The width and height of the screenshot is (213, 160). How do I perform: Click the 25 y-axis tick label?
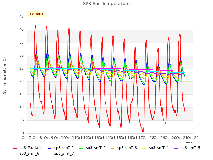click(21, 68)
